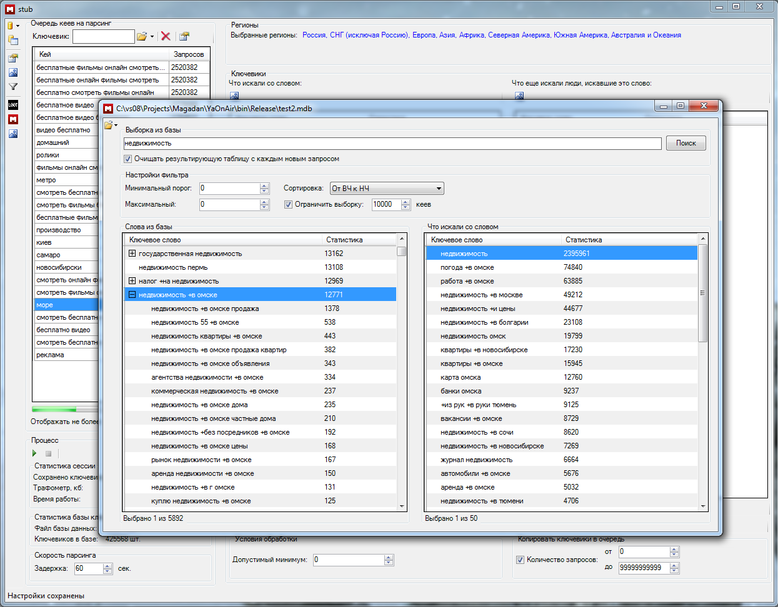Click the Поиск button

tap(686, 143)
